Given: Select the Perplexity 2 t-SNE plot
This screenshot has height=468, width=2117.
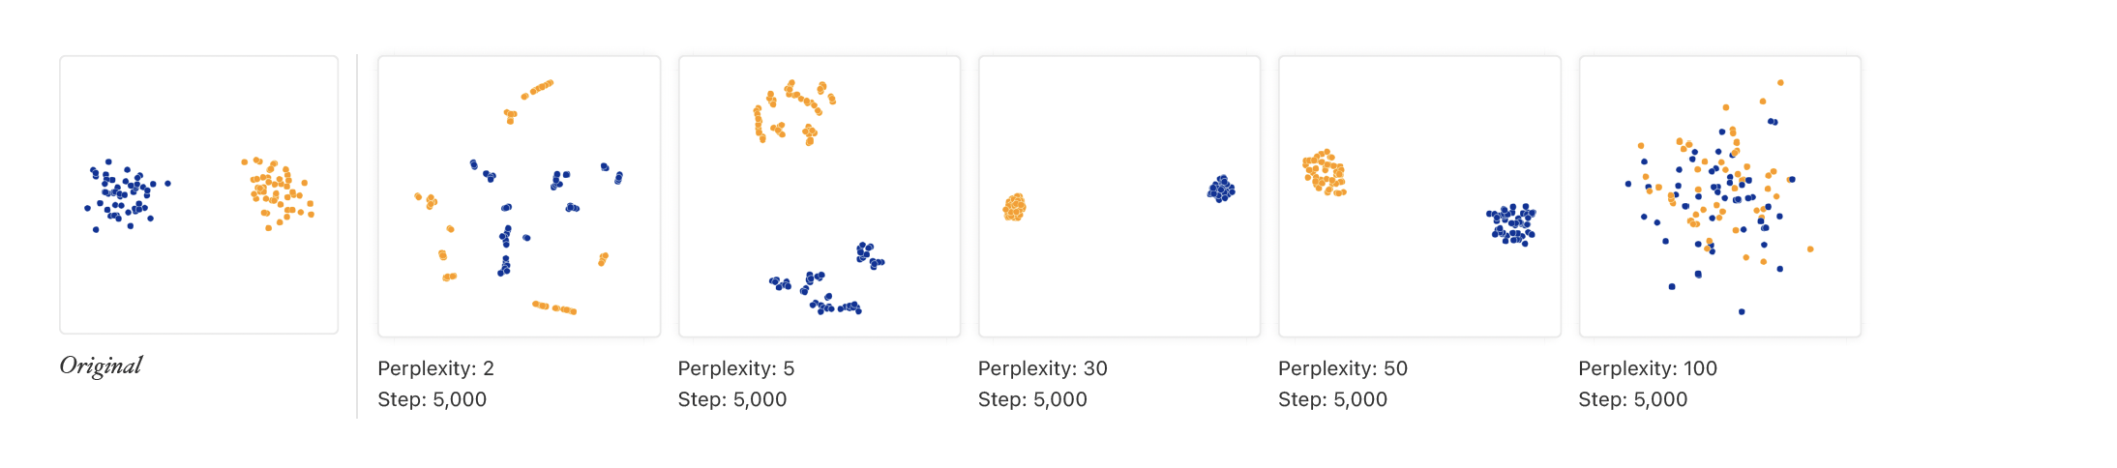Looking at the screenshot, I should (520, 196).
